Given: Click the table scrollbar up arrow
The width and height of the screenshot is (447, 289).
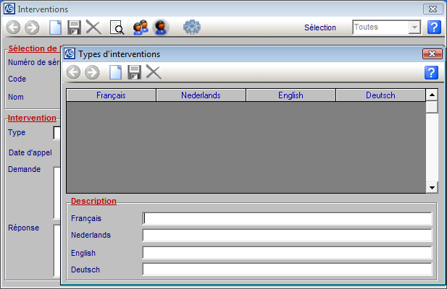Looking at the screenshot, I should (x=432, y=95).
